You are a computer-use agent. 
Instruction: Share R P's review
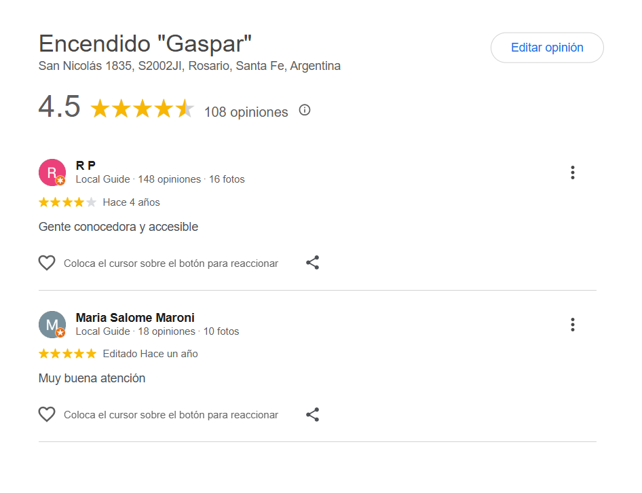coord(312,263)
